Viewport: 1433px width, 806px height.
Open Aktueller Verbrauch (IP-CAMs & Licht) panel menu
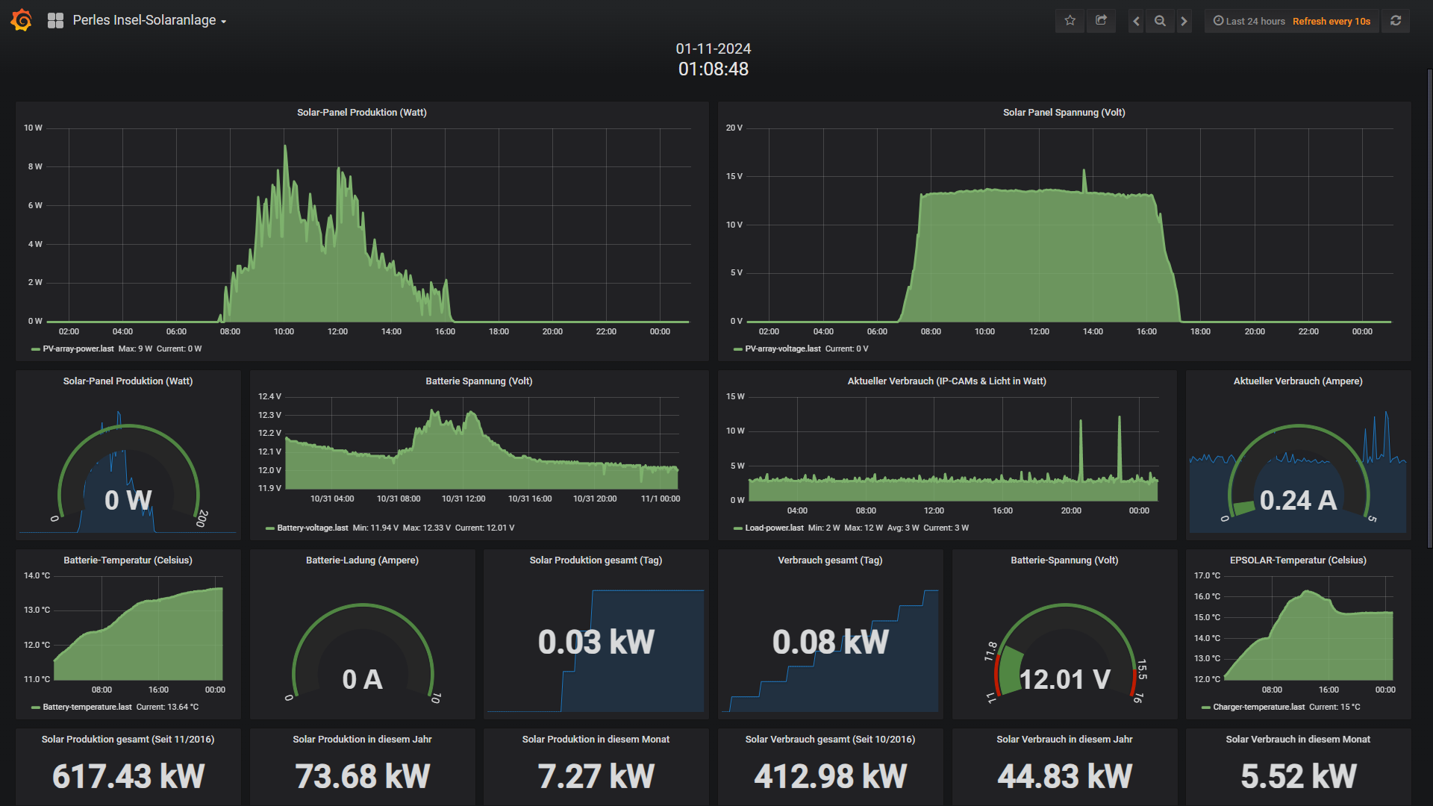coord(946,381)
